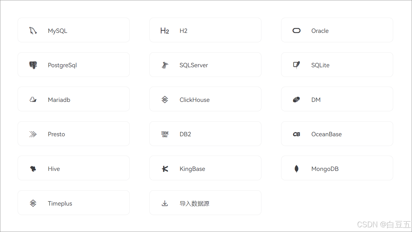Click the OceanBase OB logo icon
The height and width of the screenshot is (232, 412).
click(x=296, y=134)
